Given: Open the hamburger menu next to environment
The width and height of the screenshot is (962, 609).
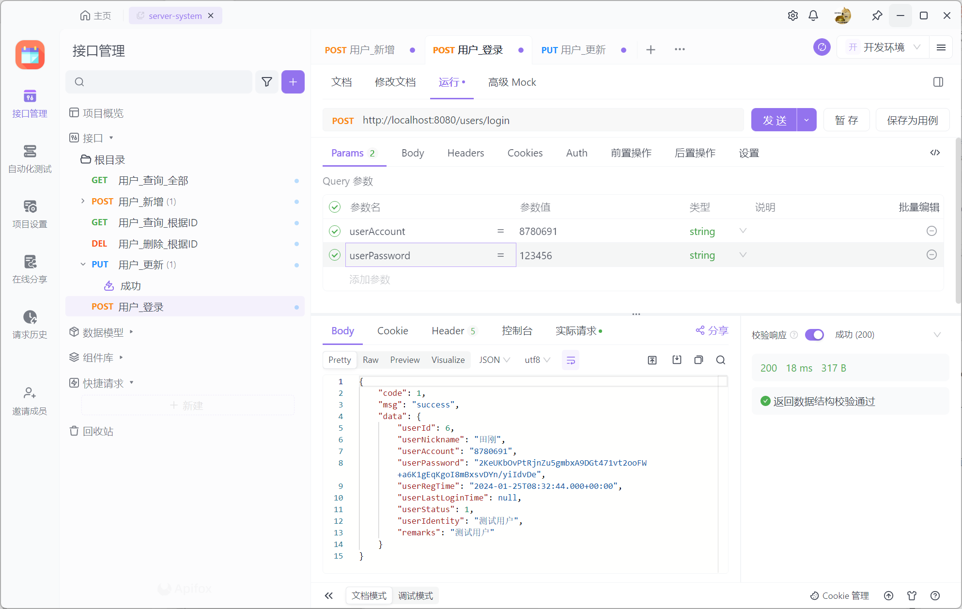Looking at the screenshot, I should coord(941,47).
